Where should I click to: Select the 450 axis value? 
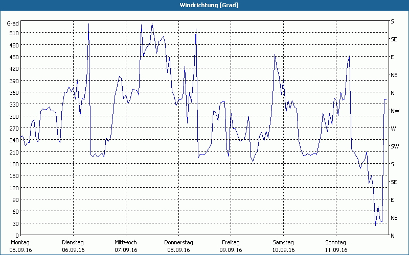(14, 57)
